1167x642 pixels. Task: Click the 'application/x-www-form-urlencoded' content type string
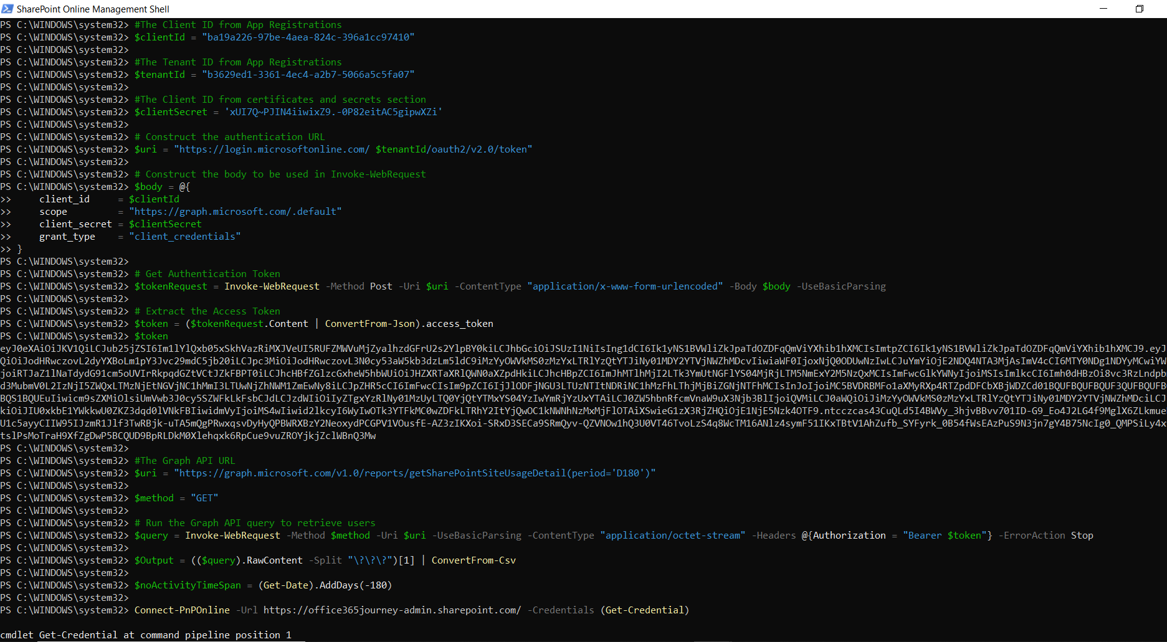pyautogui.click(x=625, y=286)
